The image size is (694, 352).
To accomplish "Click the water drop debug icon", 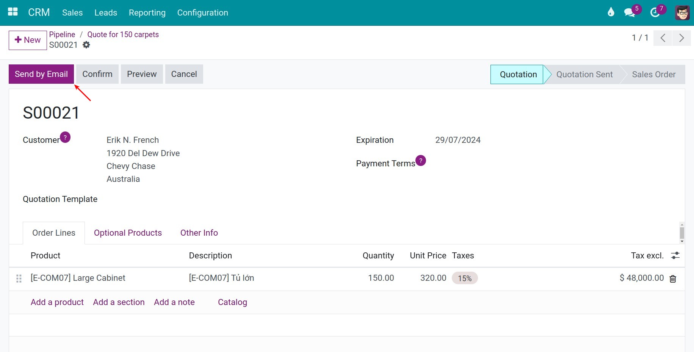I will click(611, 12).
